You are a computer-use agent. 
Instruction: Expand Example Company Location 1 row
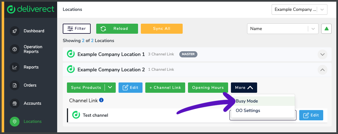[x=322, y=54]
